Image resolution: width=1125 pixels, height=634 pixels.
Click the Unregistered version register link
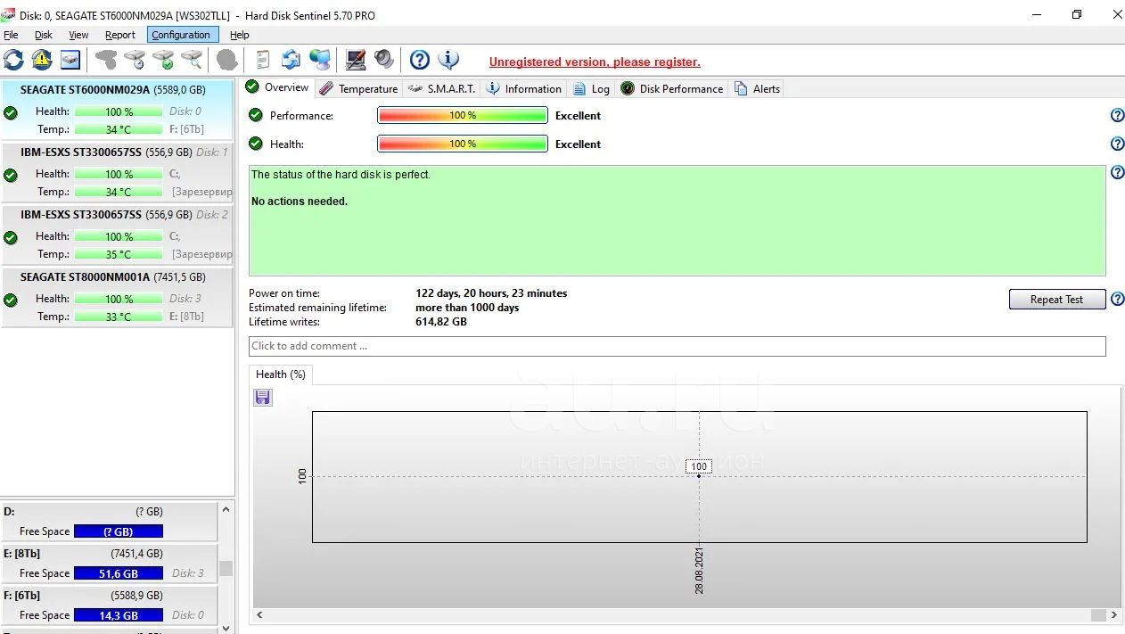tap(595, 62)
